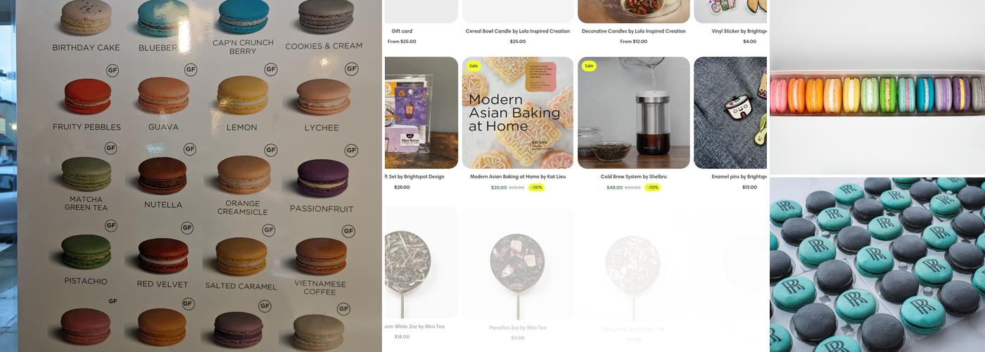Viewport: 985px width, 352px height.
Task: Click the -20% badge beside the $20.00 price
Action: 537,188
